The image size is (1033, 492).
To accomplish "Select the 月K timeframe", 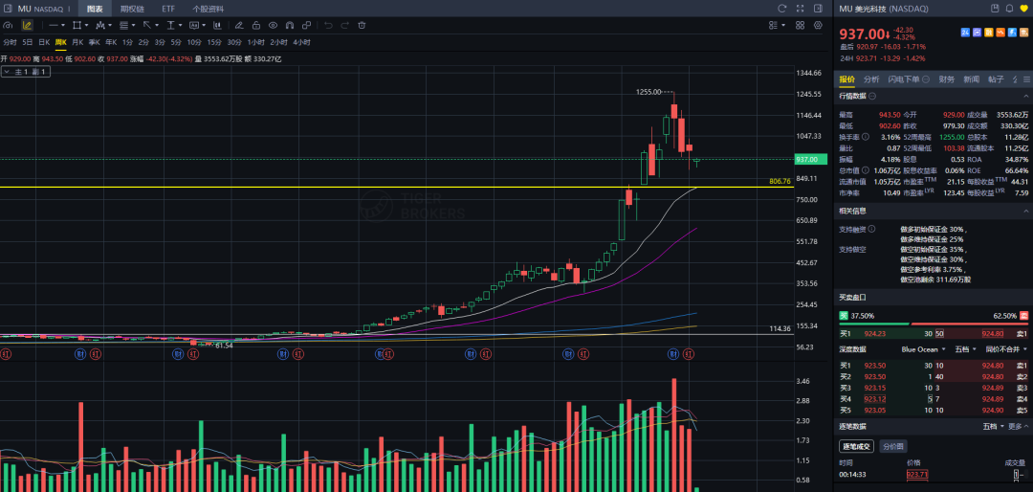I will [77, 42].
